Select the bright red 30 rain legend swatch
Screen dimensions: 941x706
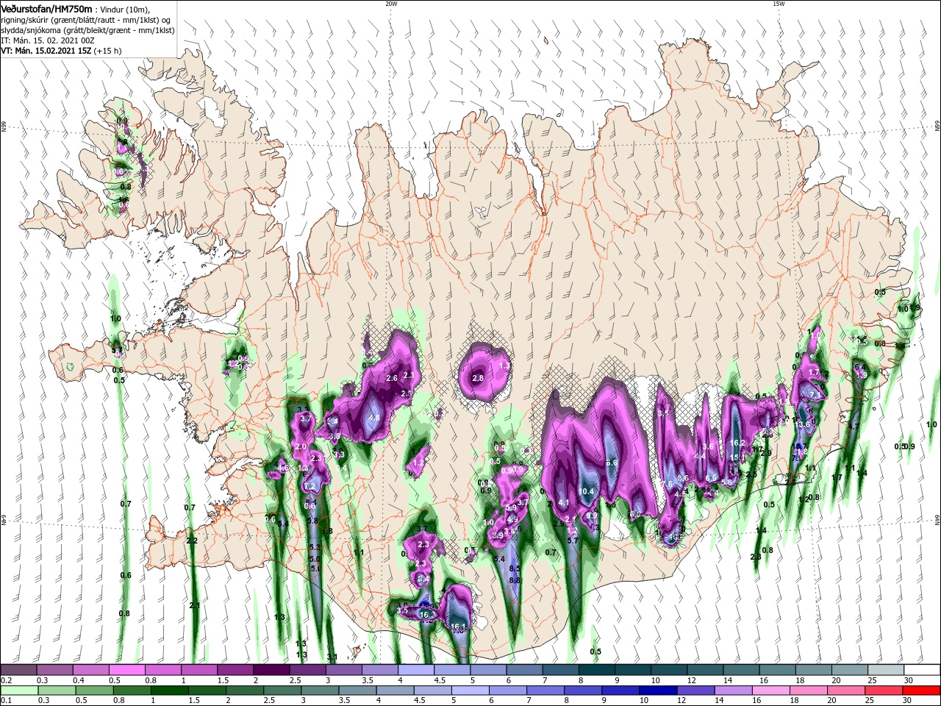tap(922, 691)
